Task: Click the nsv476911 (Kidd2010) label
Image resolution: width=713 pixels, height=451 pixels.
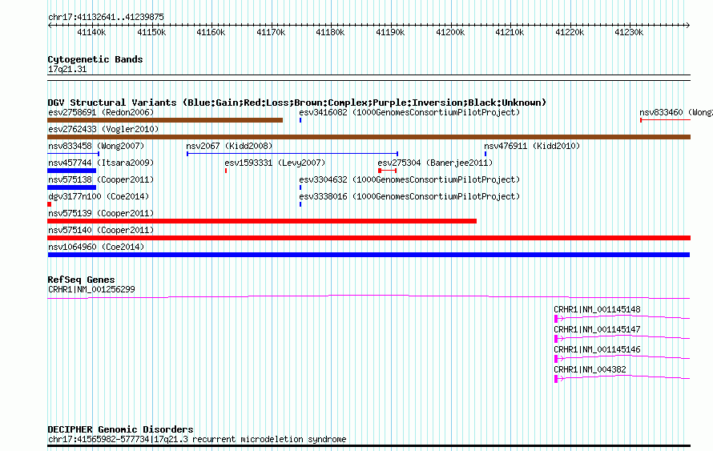Action: [x=532, y=146]
